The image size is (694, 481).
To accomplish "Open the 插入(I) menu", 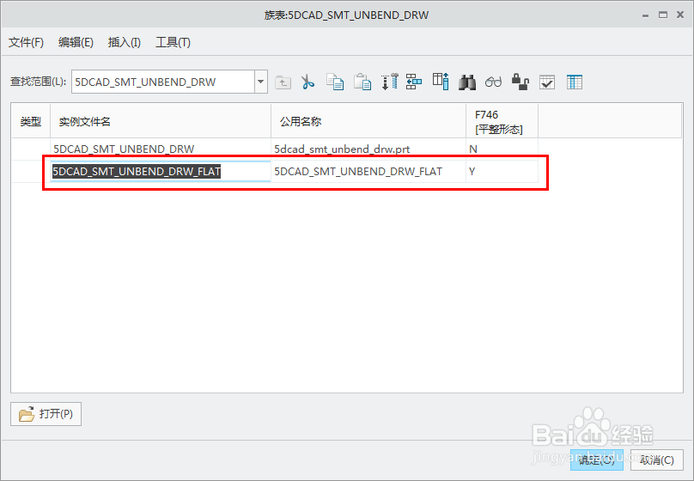I will point(125,42).
